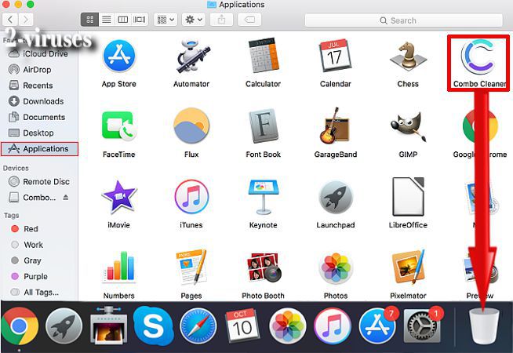Open Photos from the Dock

pos(288,326)
